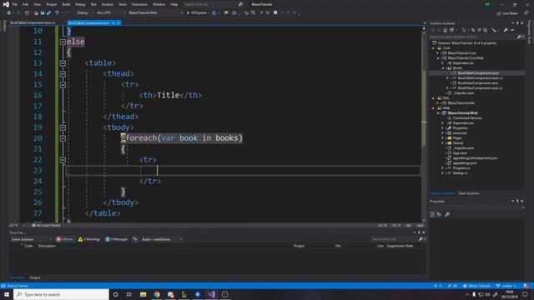Select appsettings.json in Solution Explorer
534x300 pixels.
click(x=465, y=163)
